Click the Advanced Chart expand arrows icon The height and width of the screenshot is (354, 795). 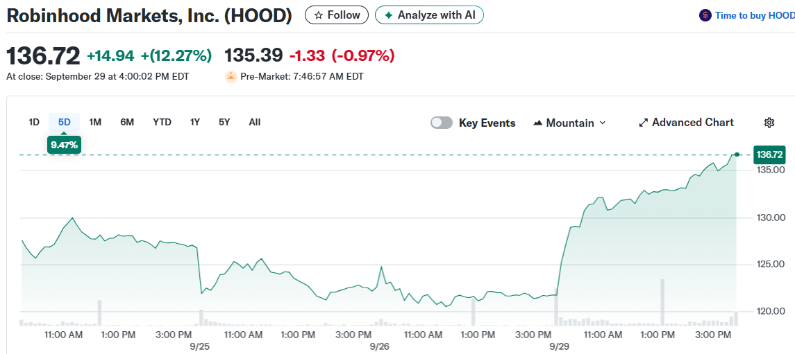[x=644, y=123]
